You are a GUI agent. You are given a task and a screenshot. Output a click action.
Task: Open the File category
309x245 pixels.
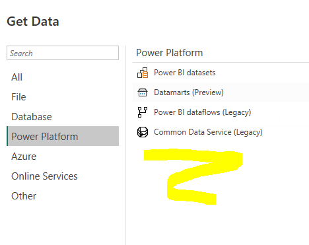click(x=18, y=97)
